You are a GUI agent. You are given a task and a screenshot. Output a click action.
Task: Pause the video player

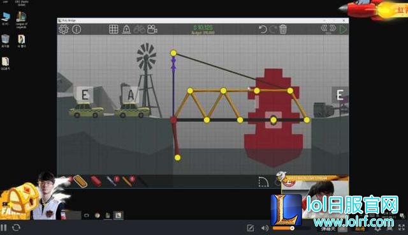point(3,228)
